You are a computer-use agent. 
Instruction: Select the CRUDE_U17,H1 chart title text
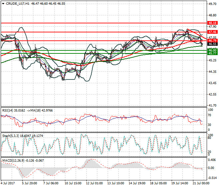[x=18, y=4]
